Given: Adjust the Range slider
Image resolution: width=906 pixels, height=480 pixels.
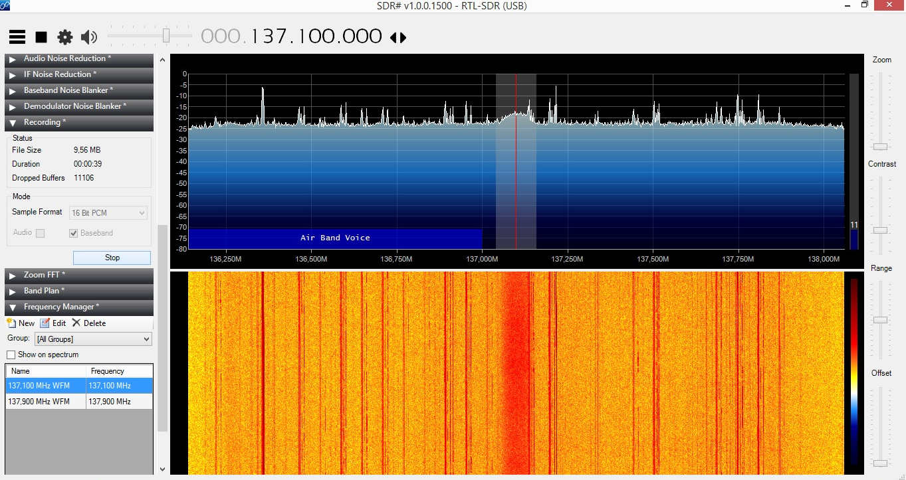Looking at the screenshot, I should click(x=881, y=320).
